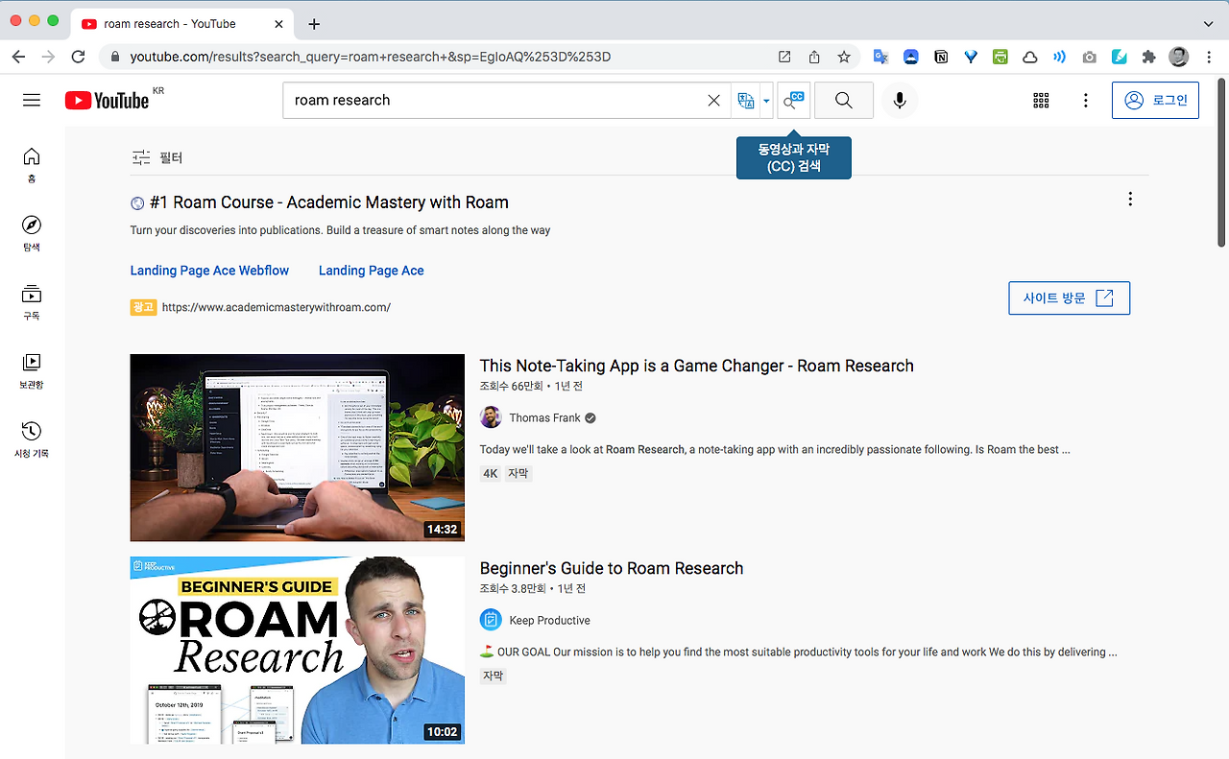Image resolution: width=1229 pixels, height=759 pixels.
Task: Open 'Beginner's Guide to Roam Research' title
Action: point(612,568)
